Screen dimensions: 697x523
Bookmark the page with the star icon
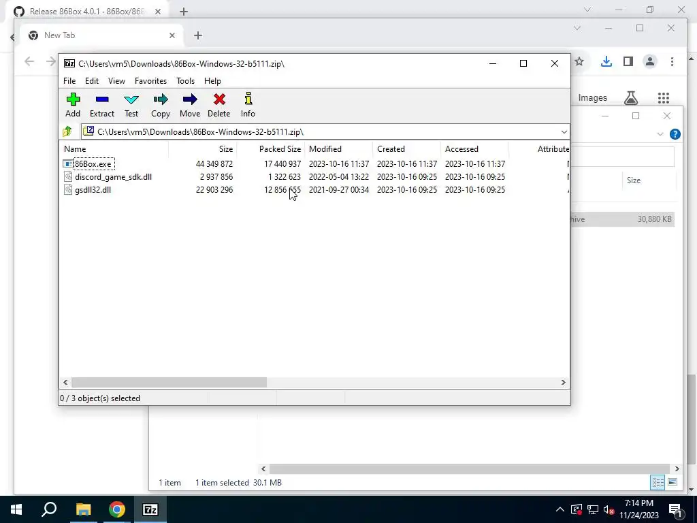point(579,61)
